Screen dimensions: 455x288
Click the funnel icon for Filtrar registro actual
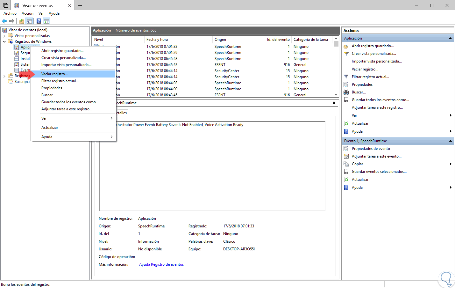point(346,77)
